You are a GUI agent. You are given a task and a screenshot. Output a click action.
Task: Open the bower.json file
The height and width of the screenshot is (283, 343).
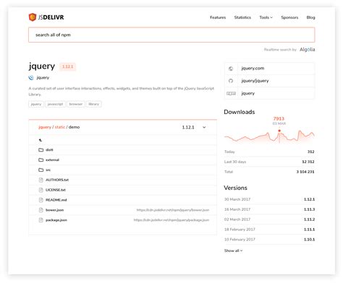tap(54, 210)
